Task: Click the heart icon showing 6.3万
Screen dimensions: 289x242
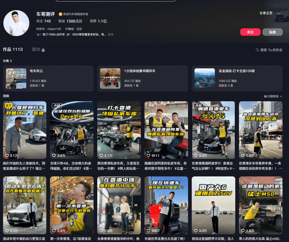Action: click(7, 231)
